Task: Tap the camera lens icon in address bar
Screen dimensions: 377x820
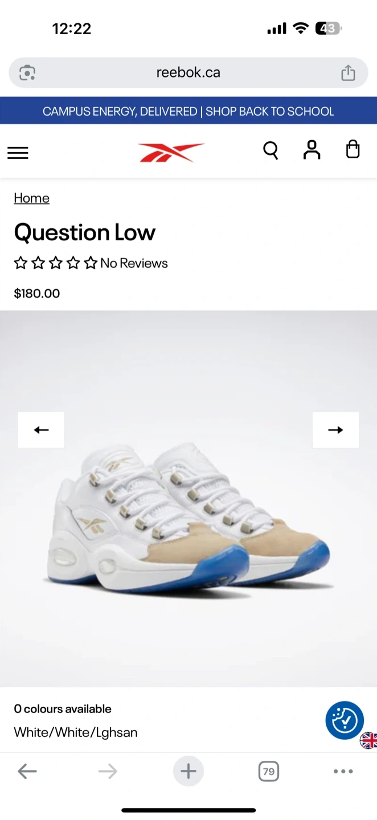Action: pyautogui.click(x=27, y=72)
